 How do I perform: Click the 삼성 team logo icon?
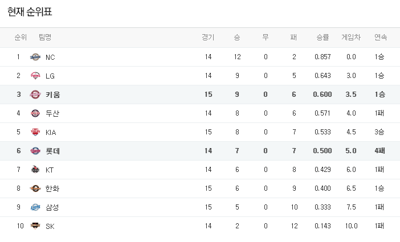tap(35, 207)
